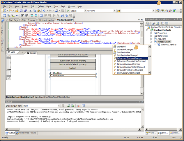Screen dimensions: 184x141
Task: Click the 'button with IsCancel property' button
Action: point(72,61)
